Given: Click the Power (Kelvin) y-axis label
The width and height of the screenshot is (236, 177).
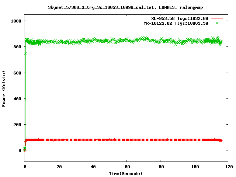Looking at the screenshot, I should pyautogui.click(x=4, y=89).
